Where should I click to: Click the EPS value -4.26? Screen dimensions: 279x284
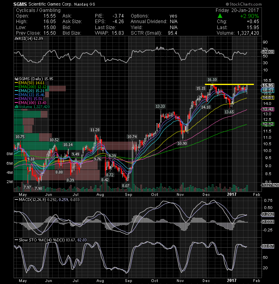(x=118, y=22)
